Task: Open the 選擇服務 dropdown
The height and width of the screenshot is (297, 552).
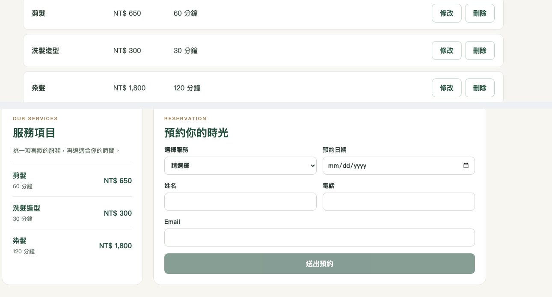Action: click(x=240, y=166)
